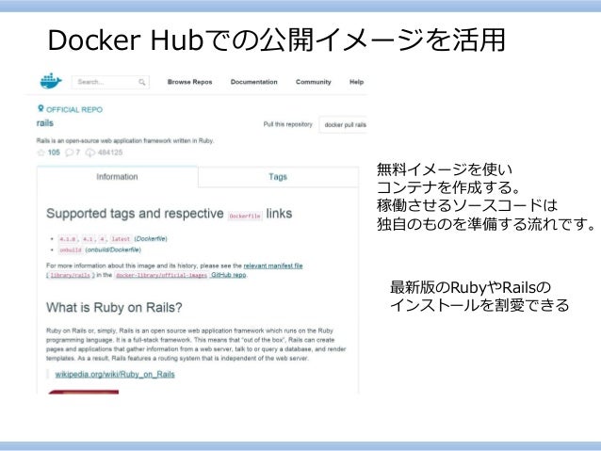Open Help menu item

point(356,82)
